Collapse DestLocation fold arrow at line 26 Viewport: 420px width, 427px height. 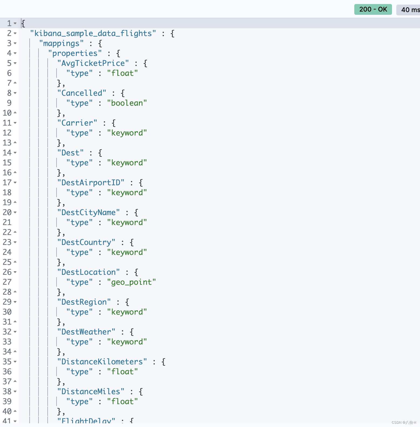point(15,272)
